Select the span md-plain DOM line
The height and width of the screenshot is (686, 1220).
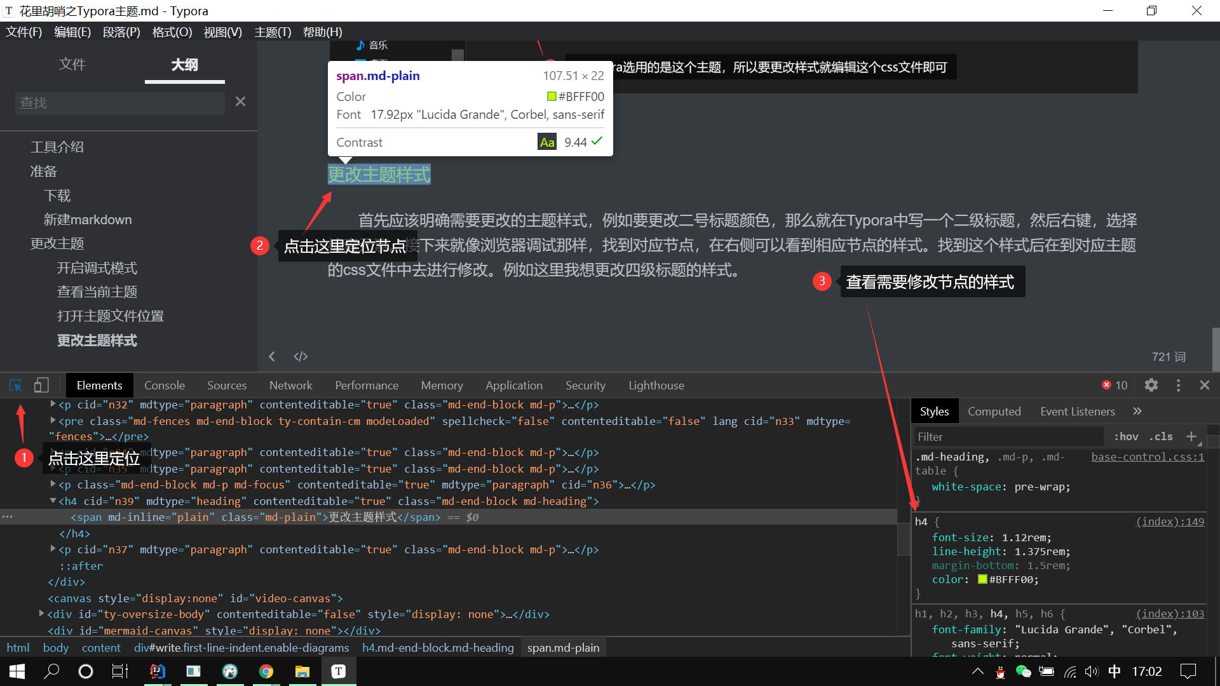tap(449, 517)
